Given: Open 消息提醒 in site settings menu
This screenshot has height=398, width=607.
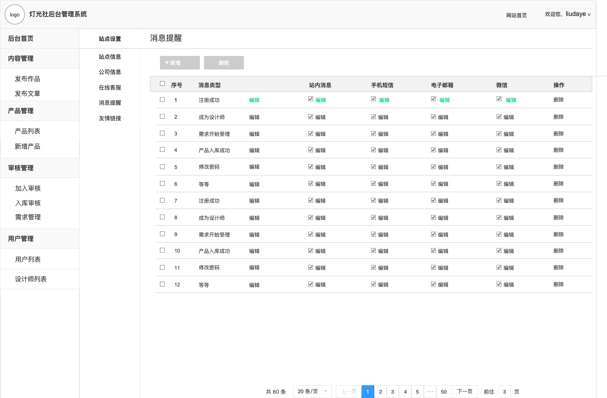Looking at the screenshot, I should pos(110,103).
